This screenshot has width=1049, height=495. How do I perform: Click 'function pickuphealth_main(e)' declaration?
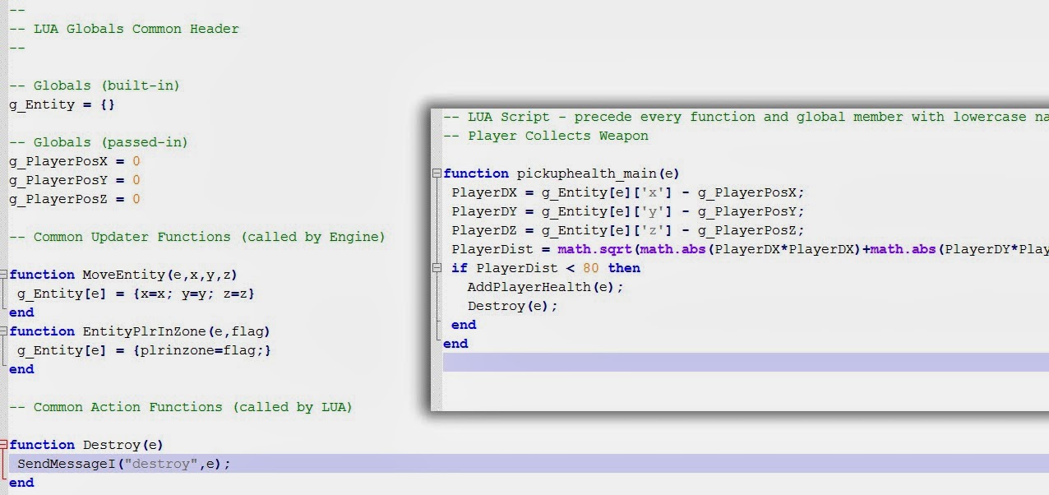pyautogui.click(x=561, y=173)
